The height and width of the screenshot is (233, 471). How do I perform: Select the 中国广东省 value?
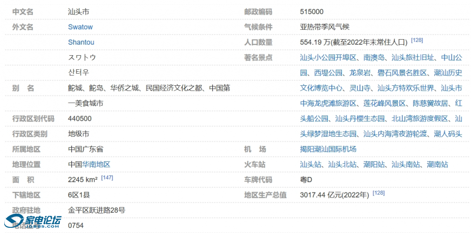pos(86,149)
